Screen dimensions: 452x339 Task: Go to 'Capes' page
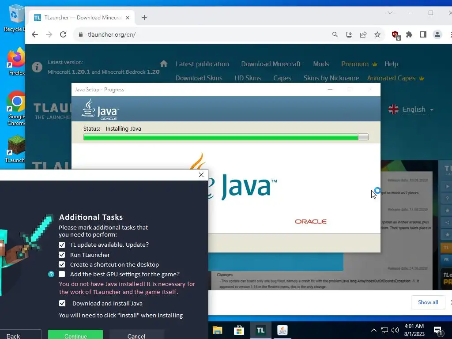[282, 78]
